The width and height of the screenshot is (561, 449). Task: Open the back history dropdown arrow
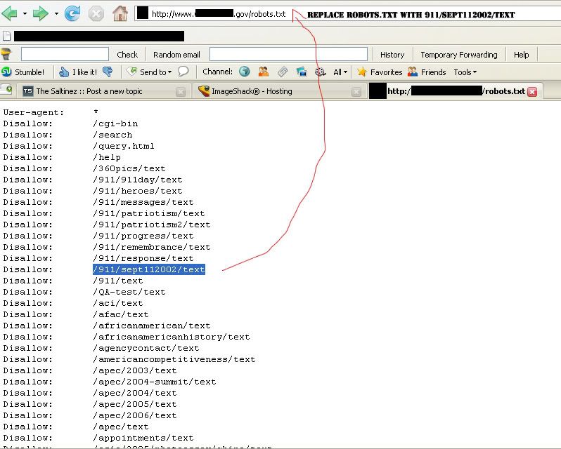(25, 13)
